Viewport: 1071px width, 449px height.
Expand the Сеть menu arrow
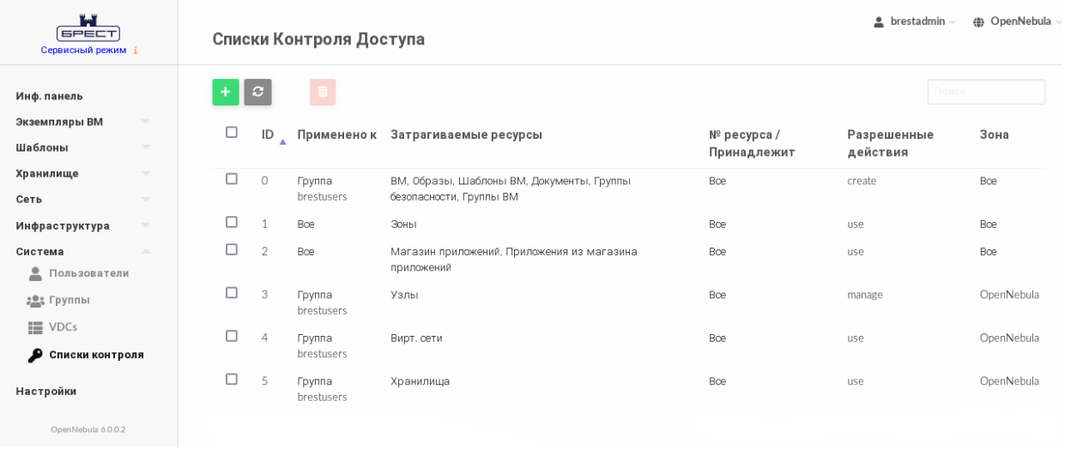(147, 201)
